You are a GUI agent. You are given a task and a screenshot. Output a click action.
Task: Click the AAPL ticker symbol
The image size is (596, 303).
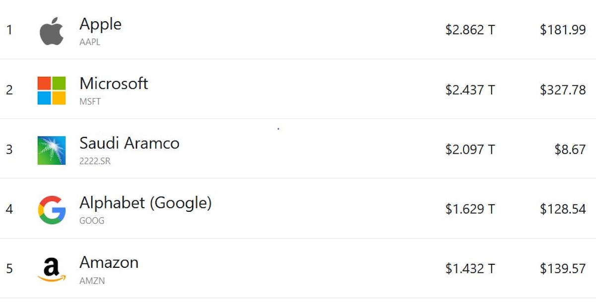pos(90,42)
